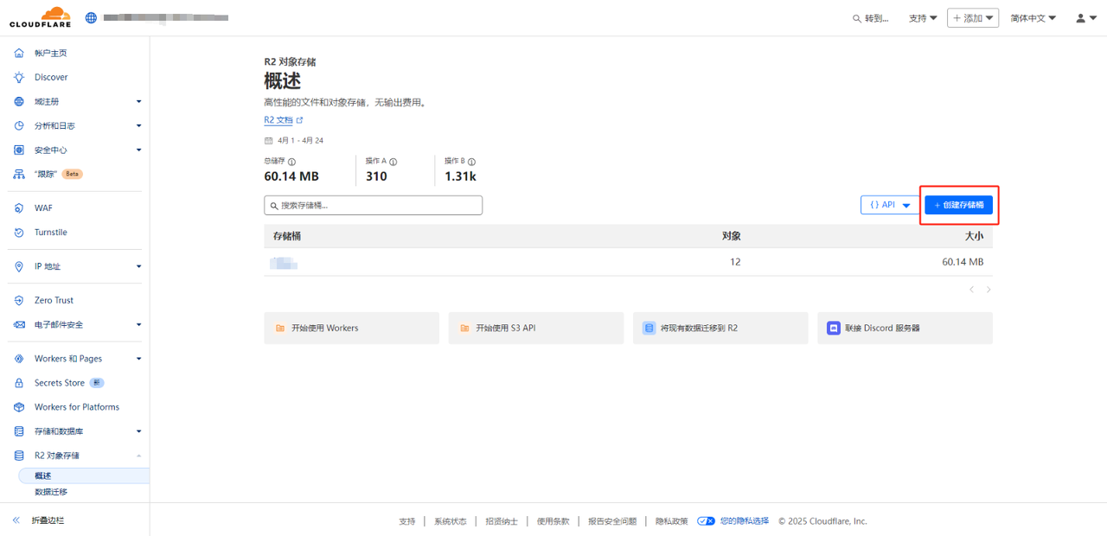
Task: Switch to 概述 in the sidebar
Action: pos(42,475)
